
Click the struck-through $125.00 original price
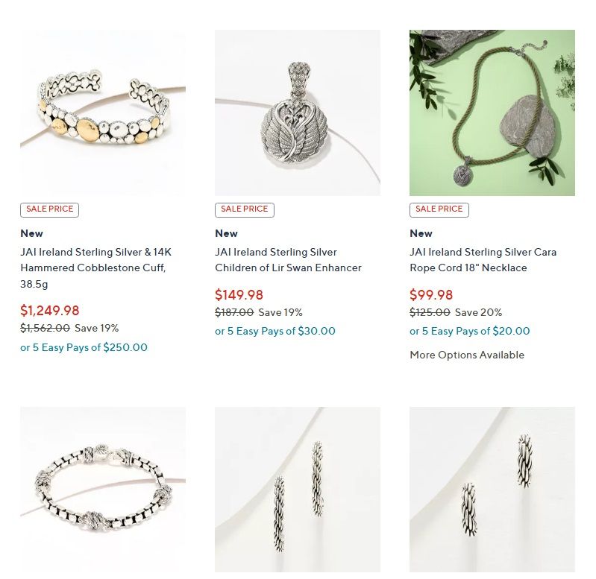(430, 312)
